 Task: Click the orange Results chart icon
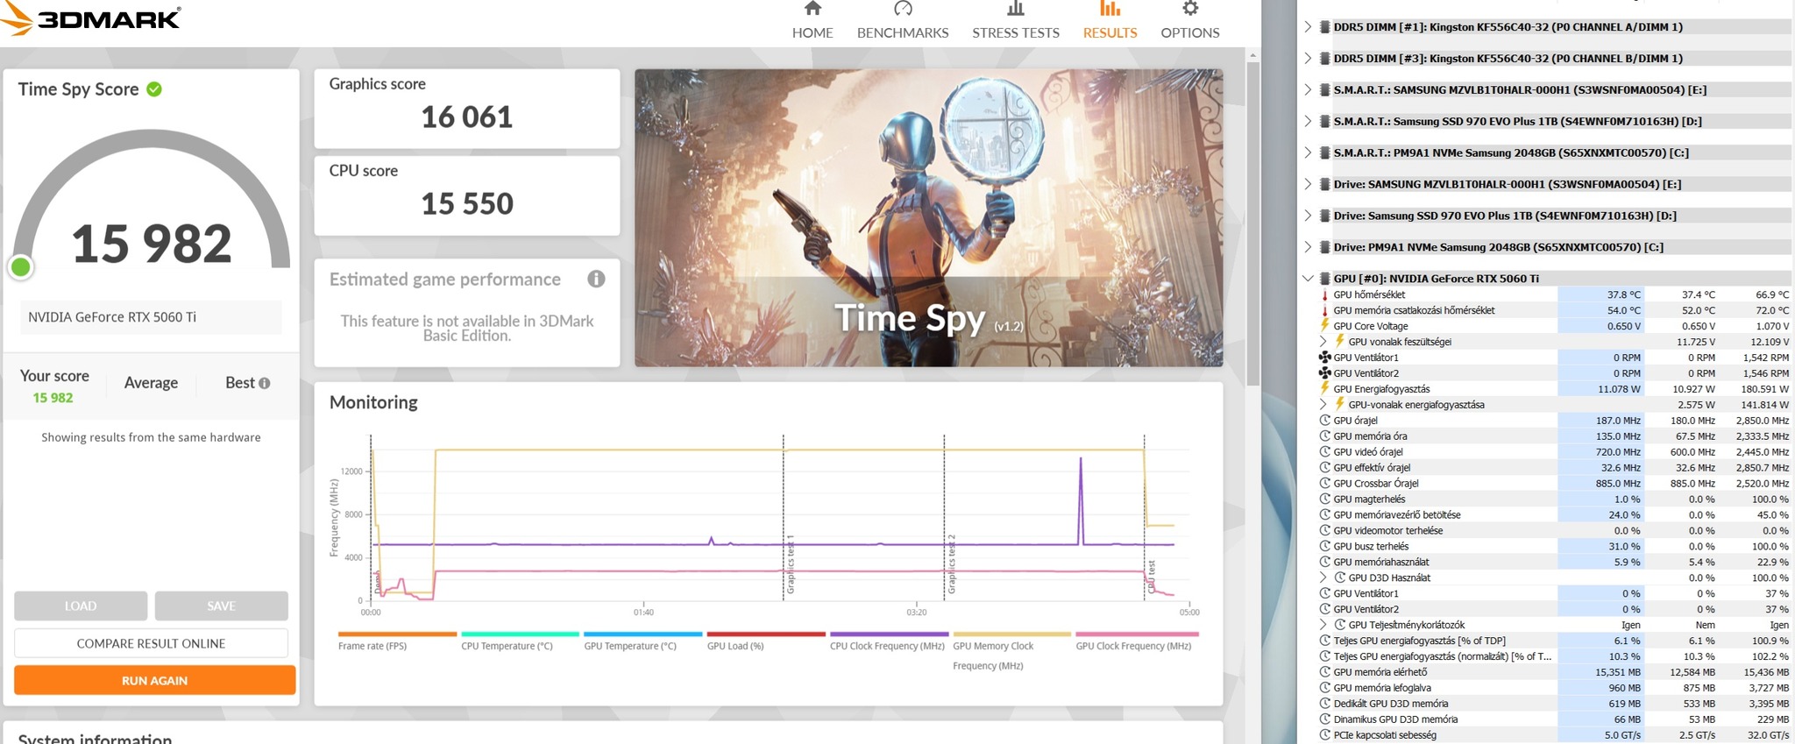click(1110, 9)
